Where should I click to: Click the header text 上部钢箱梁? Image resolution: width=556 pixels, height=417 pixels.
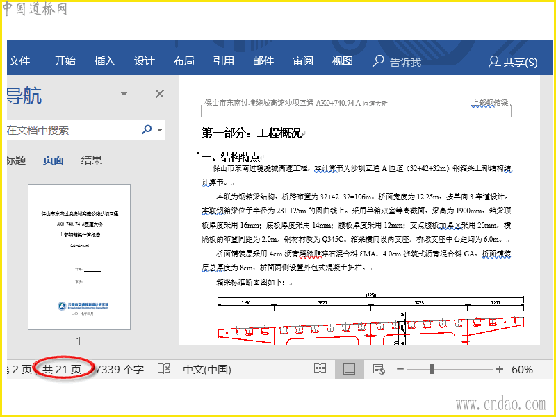(x=490, y=103)
